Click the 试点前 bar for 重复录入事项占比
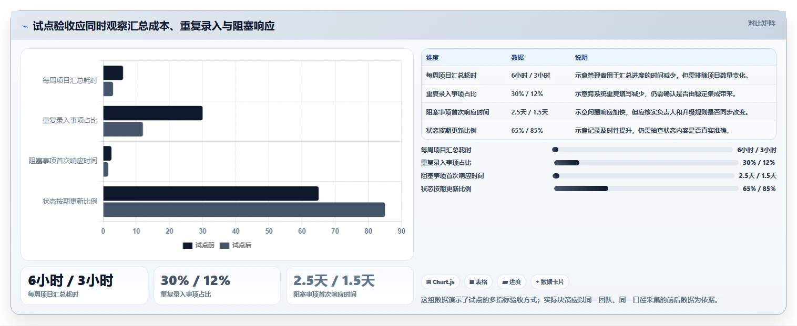 tap(152, 113)
